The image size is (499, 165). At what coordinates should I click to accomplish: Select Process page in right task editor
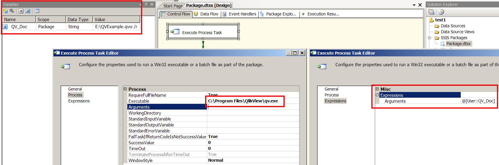point(332,95)
